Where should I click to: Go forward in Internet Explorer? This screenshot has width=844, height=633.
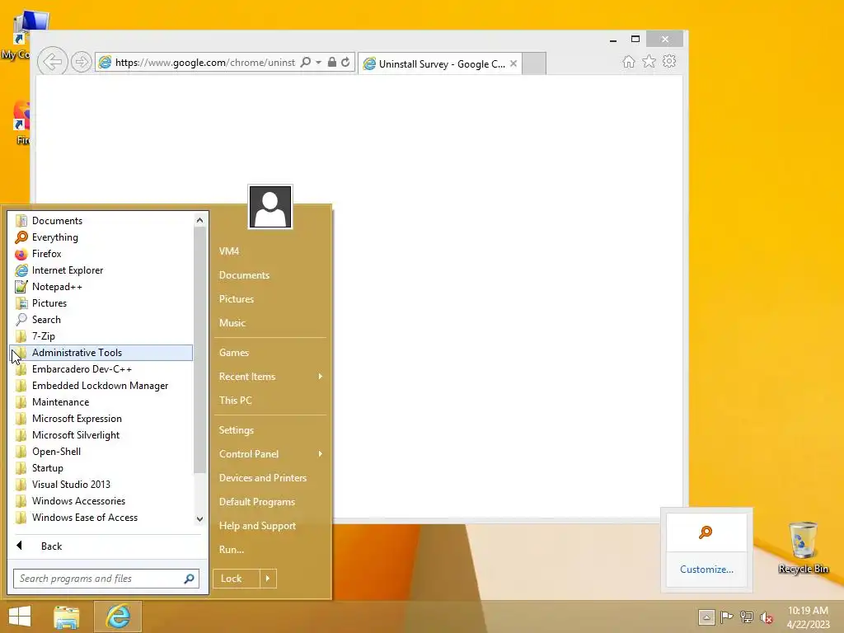point(81,63)
